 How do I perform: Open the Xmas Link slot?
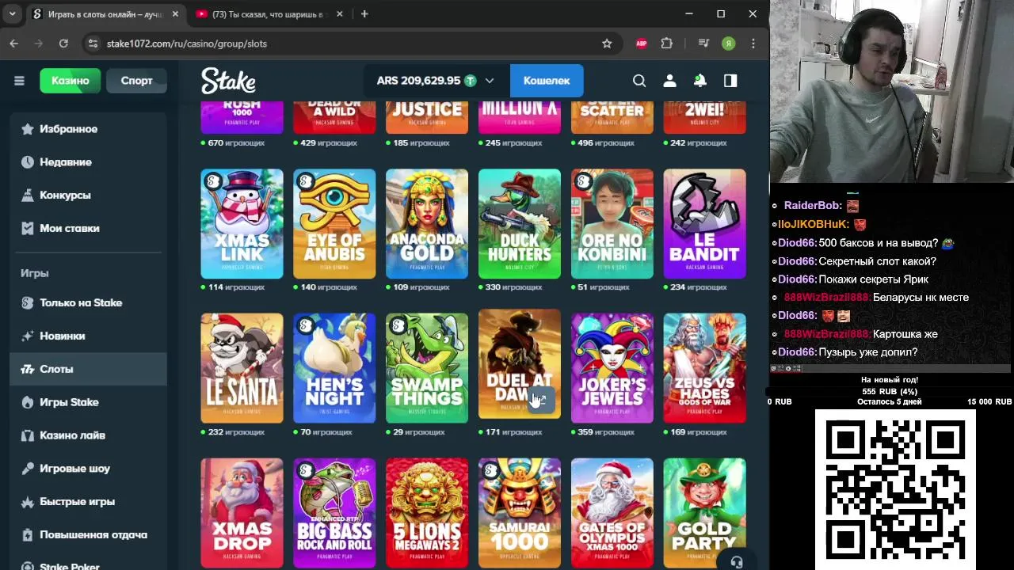coord(242,224)
